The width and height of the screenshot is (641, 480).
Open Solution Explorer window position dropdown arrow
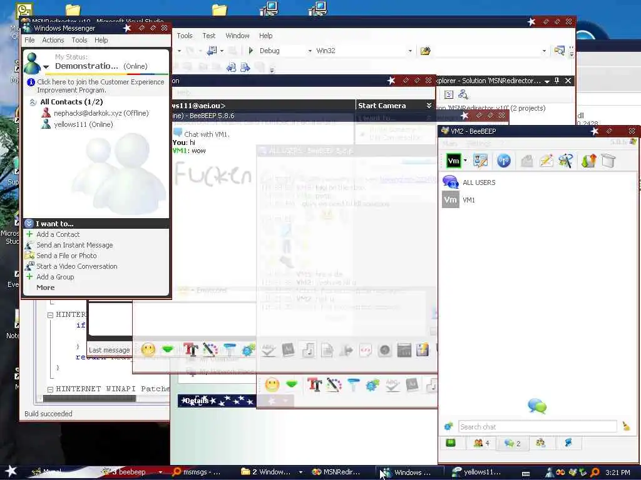coord(547,81)
